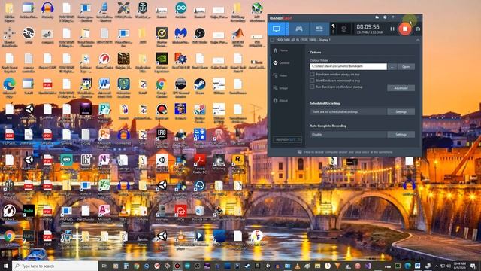Image resolution: width=481 pixels, height=271 pixels.
Task: Open Task View on the taskbar
Action: tap(104, 266)
